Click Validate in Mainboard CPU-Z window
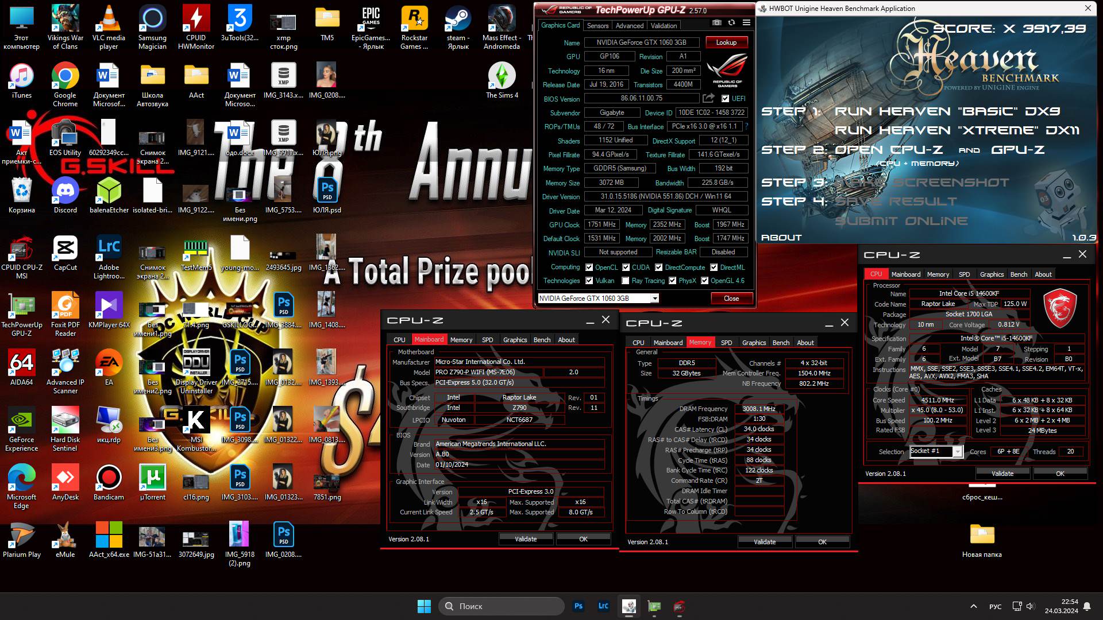The image size is (1103, 620). coord(526,539)
